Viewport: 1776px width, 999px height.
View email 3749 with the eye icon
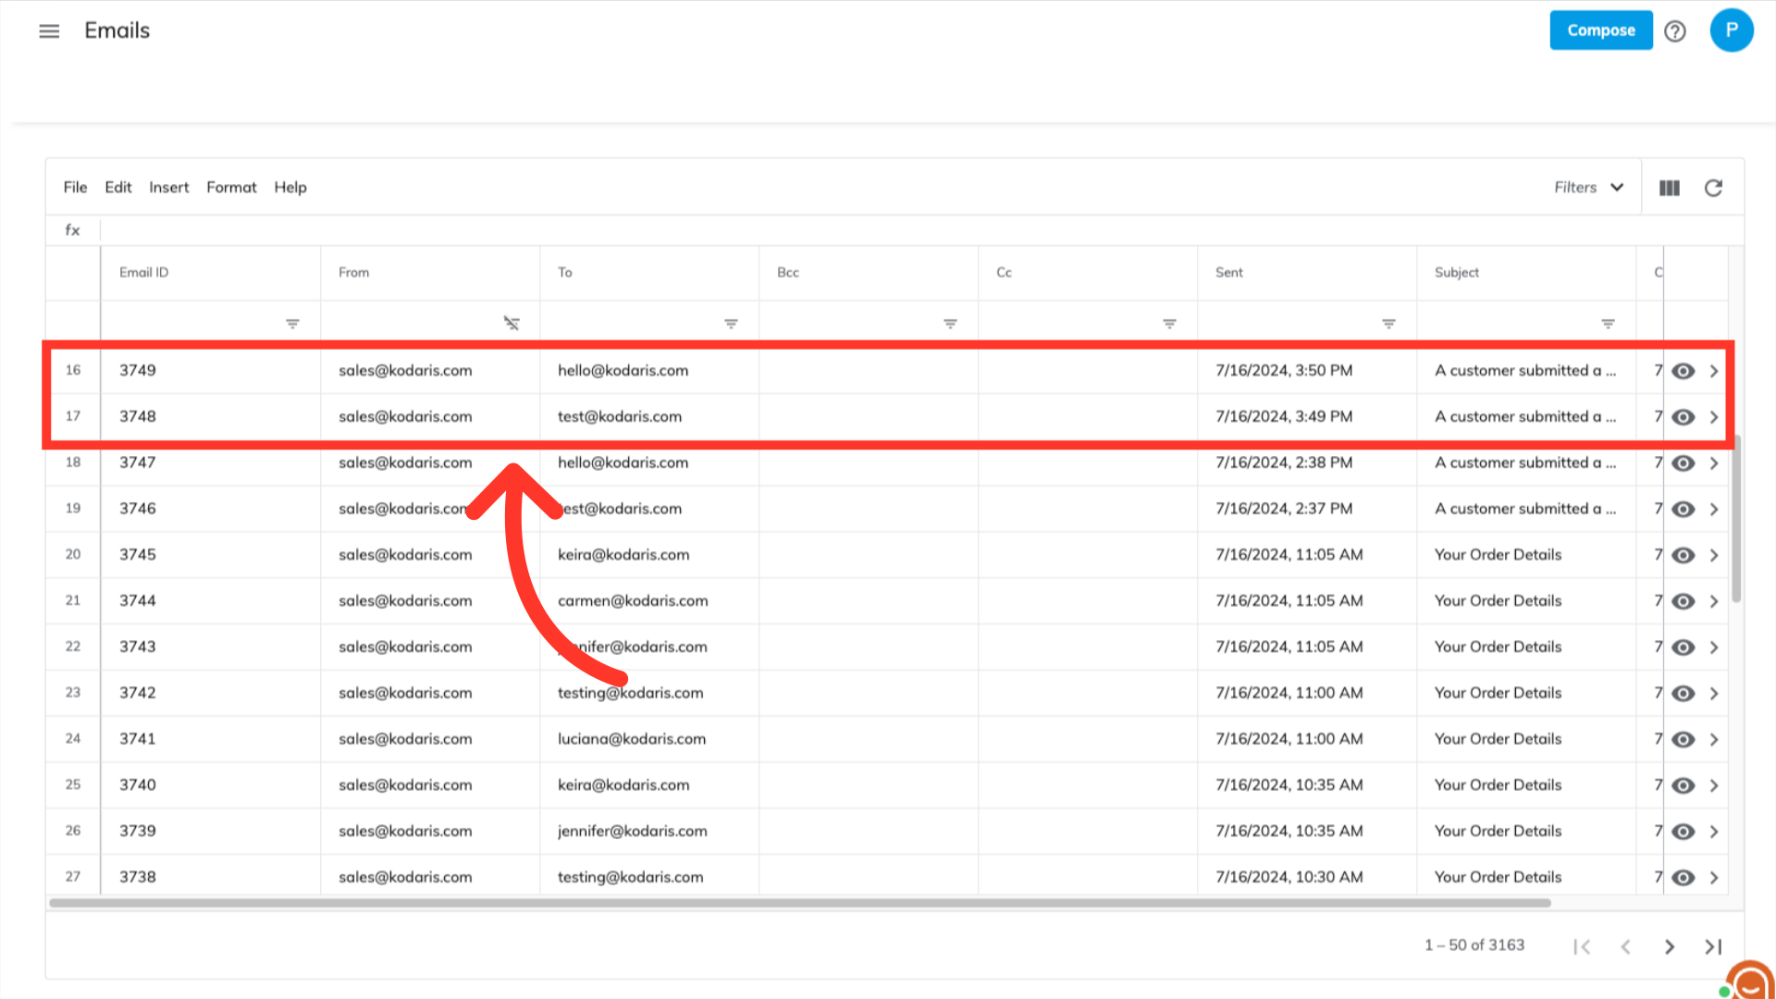tap(1683, 371)
